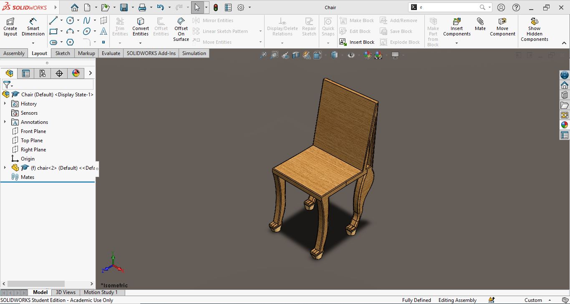Click the Create layout button

[x=10, y=27]
